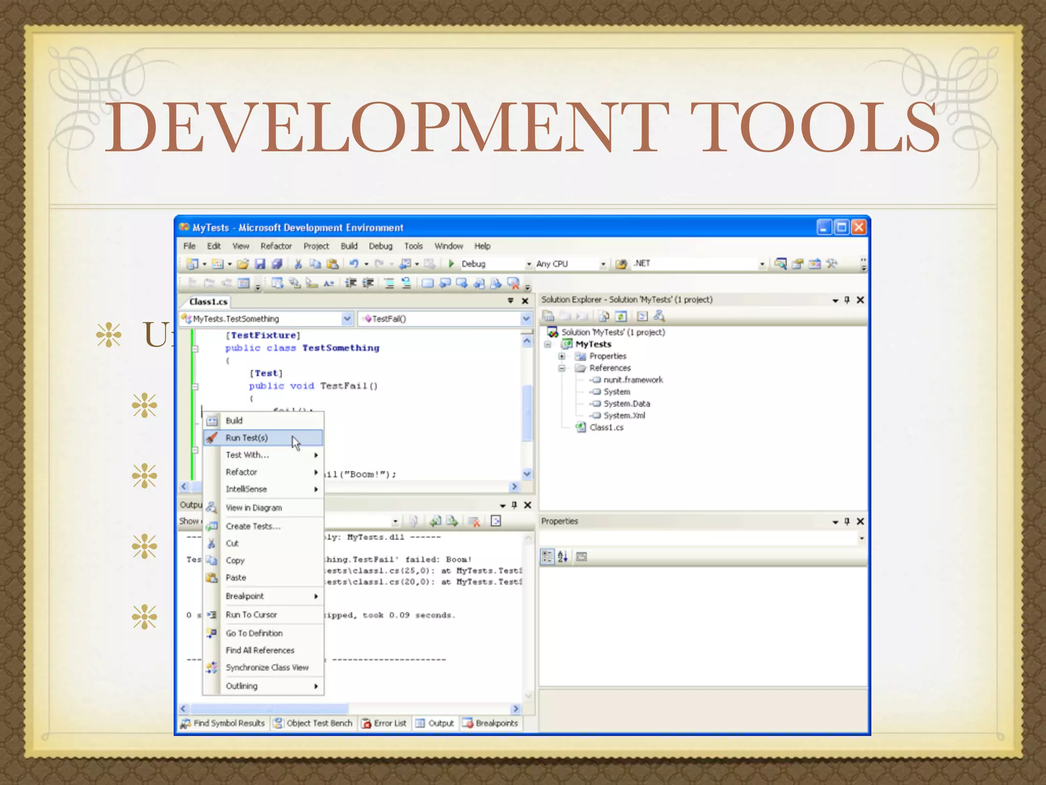Click the Cut scissors toolbar icon
Image resolution: width=1046 pixels, height=785 pixels.
pyautogui.click(x=298, y=264)
